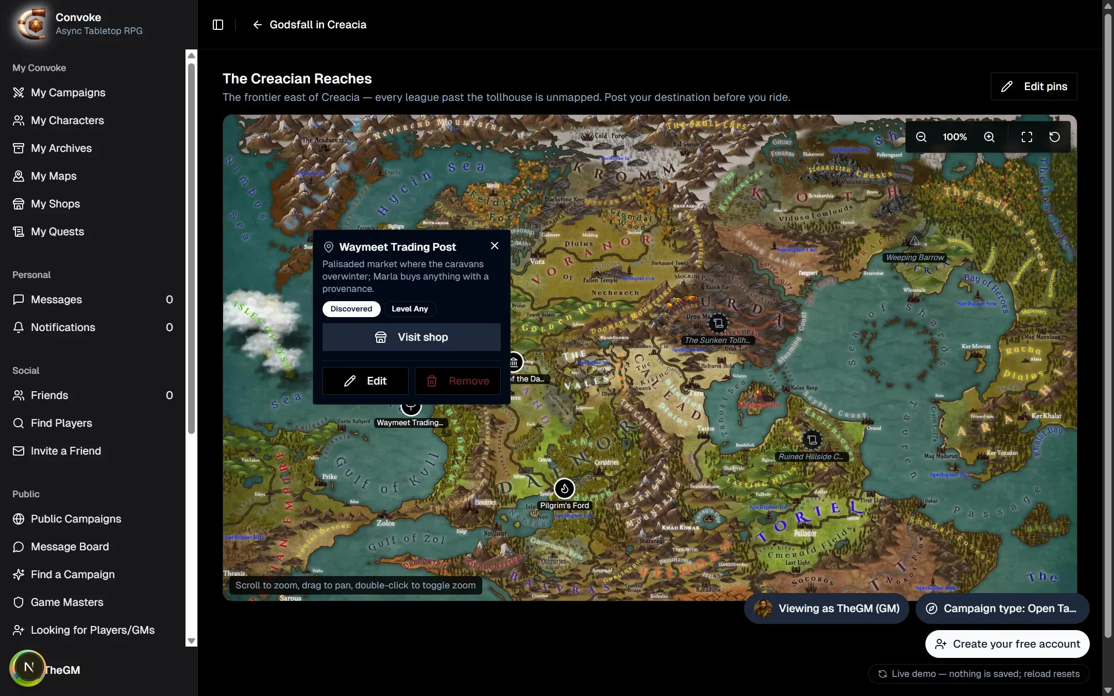Visit shop at Waymeet Trading Post

(411, 337)
